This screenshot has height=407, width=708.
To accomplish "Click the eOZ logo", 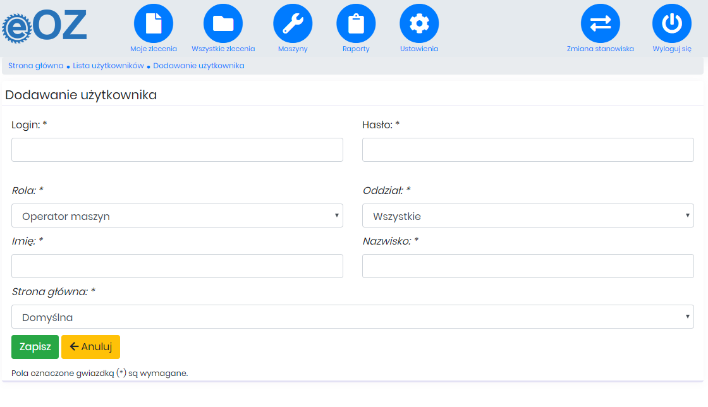I will click(44, 26).
